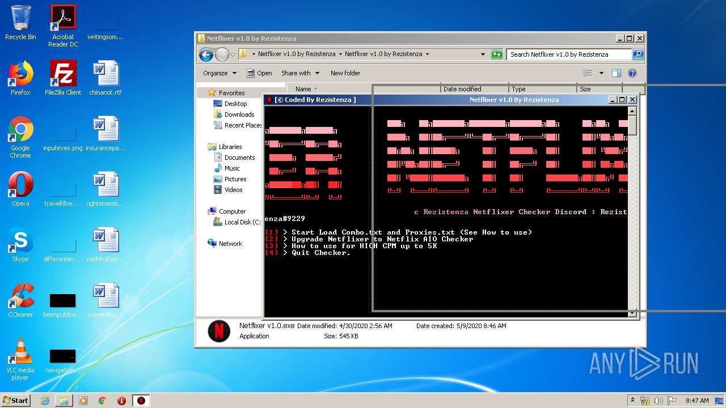Sort by Date modified column

[x=475, y=89]
